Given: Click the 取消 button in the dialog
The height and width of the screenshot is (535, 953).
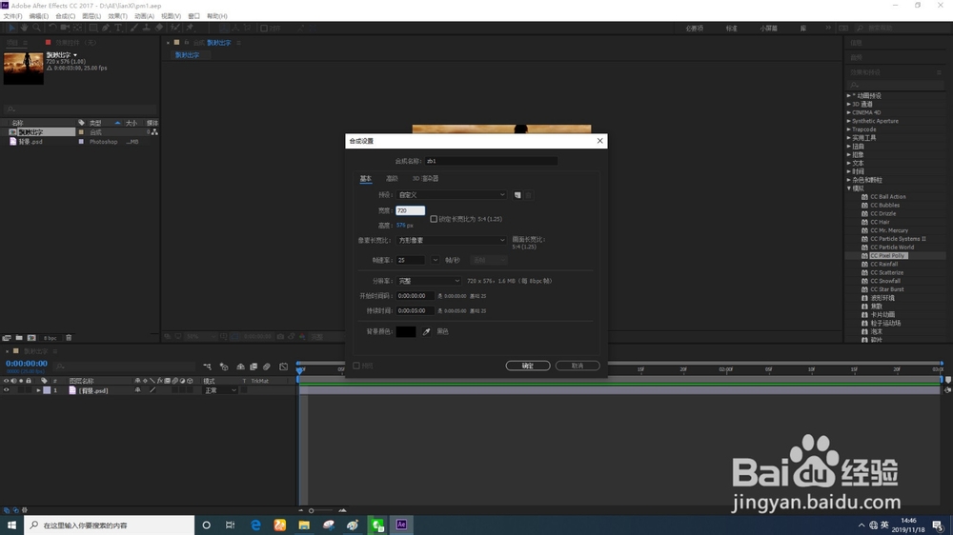Looking at the screenshot, I should click(x=578, y=366).
